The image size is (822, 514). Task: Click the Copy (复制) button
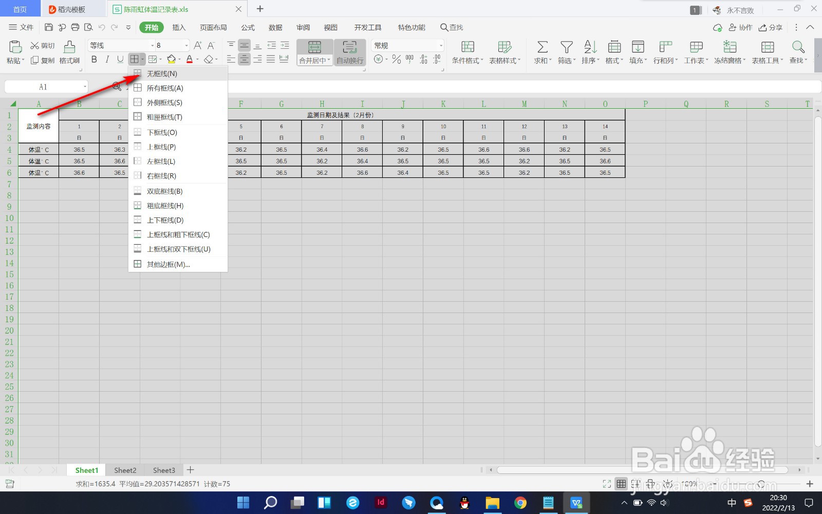[42, 60]
